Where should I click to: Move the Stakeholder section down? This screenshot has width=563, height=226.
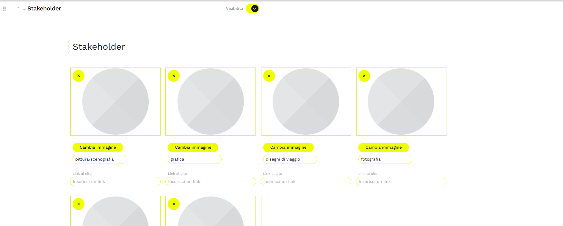click(24, 10)
